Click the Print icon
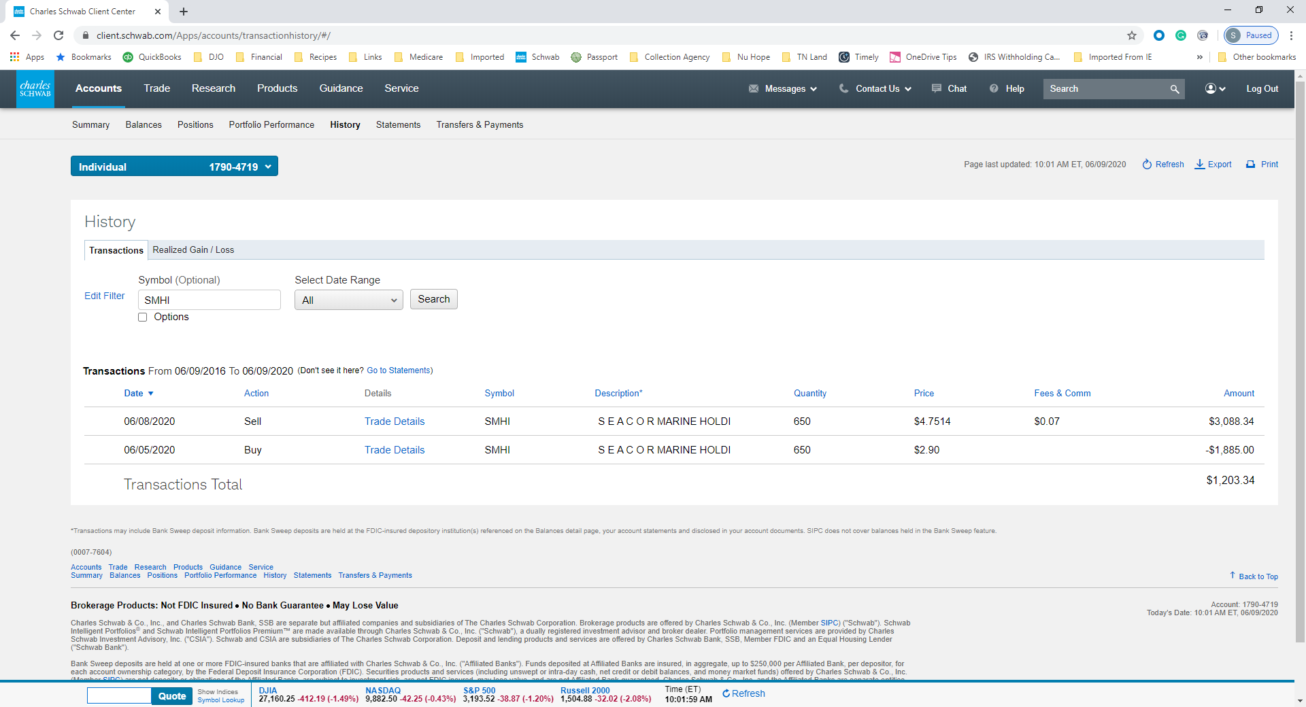The width and height of the screenshot is (1306, 707). click(x=1250, y=165)
